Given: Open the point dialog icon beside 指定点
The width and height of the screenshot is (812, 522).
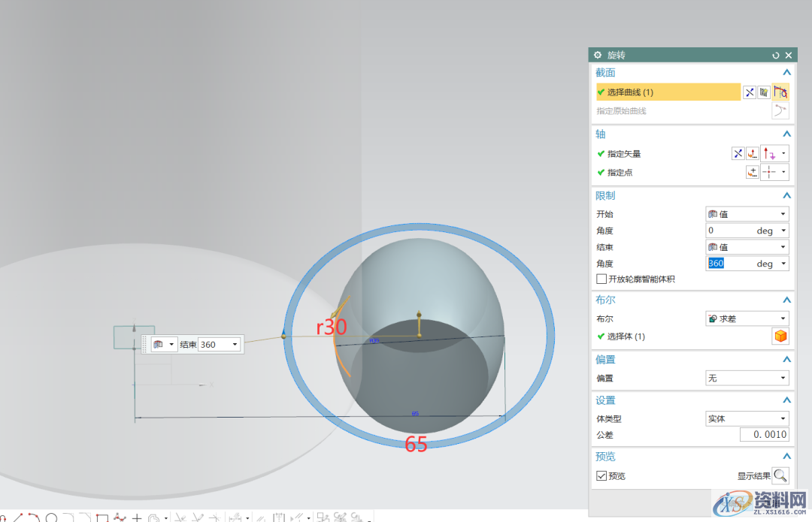Looking at the screenshot, I should point(752,172).
